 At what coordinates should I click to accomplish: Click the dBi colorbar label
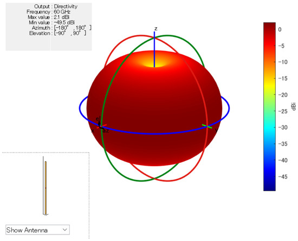click(x=294, y=106)
